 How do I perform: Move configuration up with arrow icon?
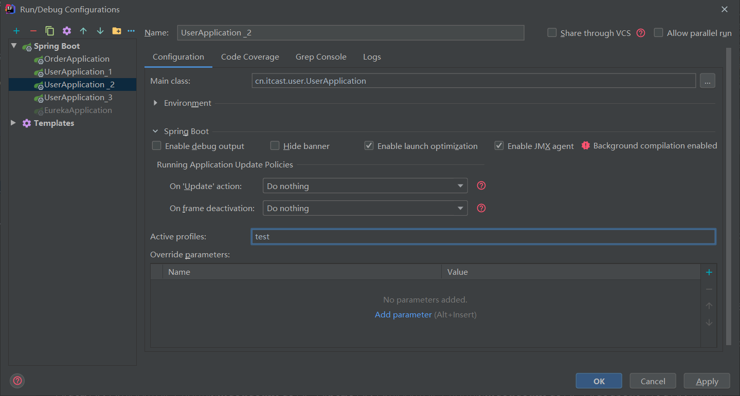(x=83, y=31)
